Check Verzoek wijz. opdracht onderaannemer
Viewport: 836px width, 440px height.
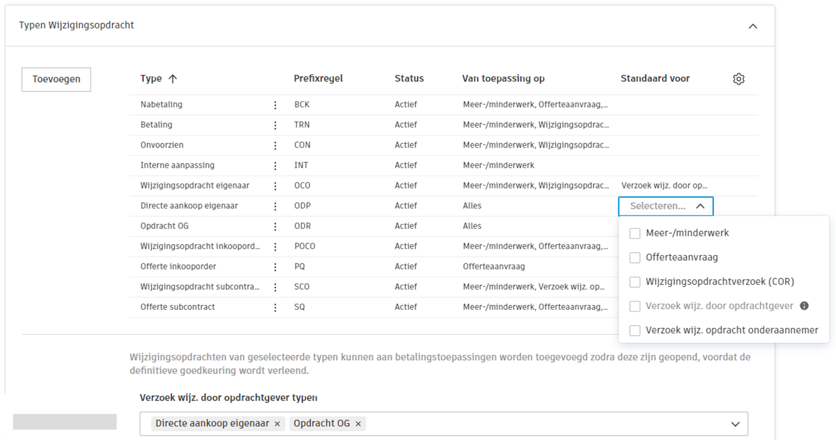coord(635,330)
